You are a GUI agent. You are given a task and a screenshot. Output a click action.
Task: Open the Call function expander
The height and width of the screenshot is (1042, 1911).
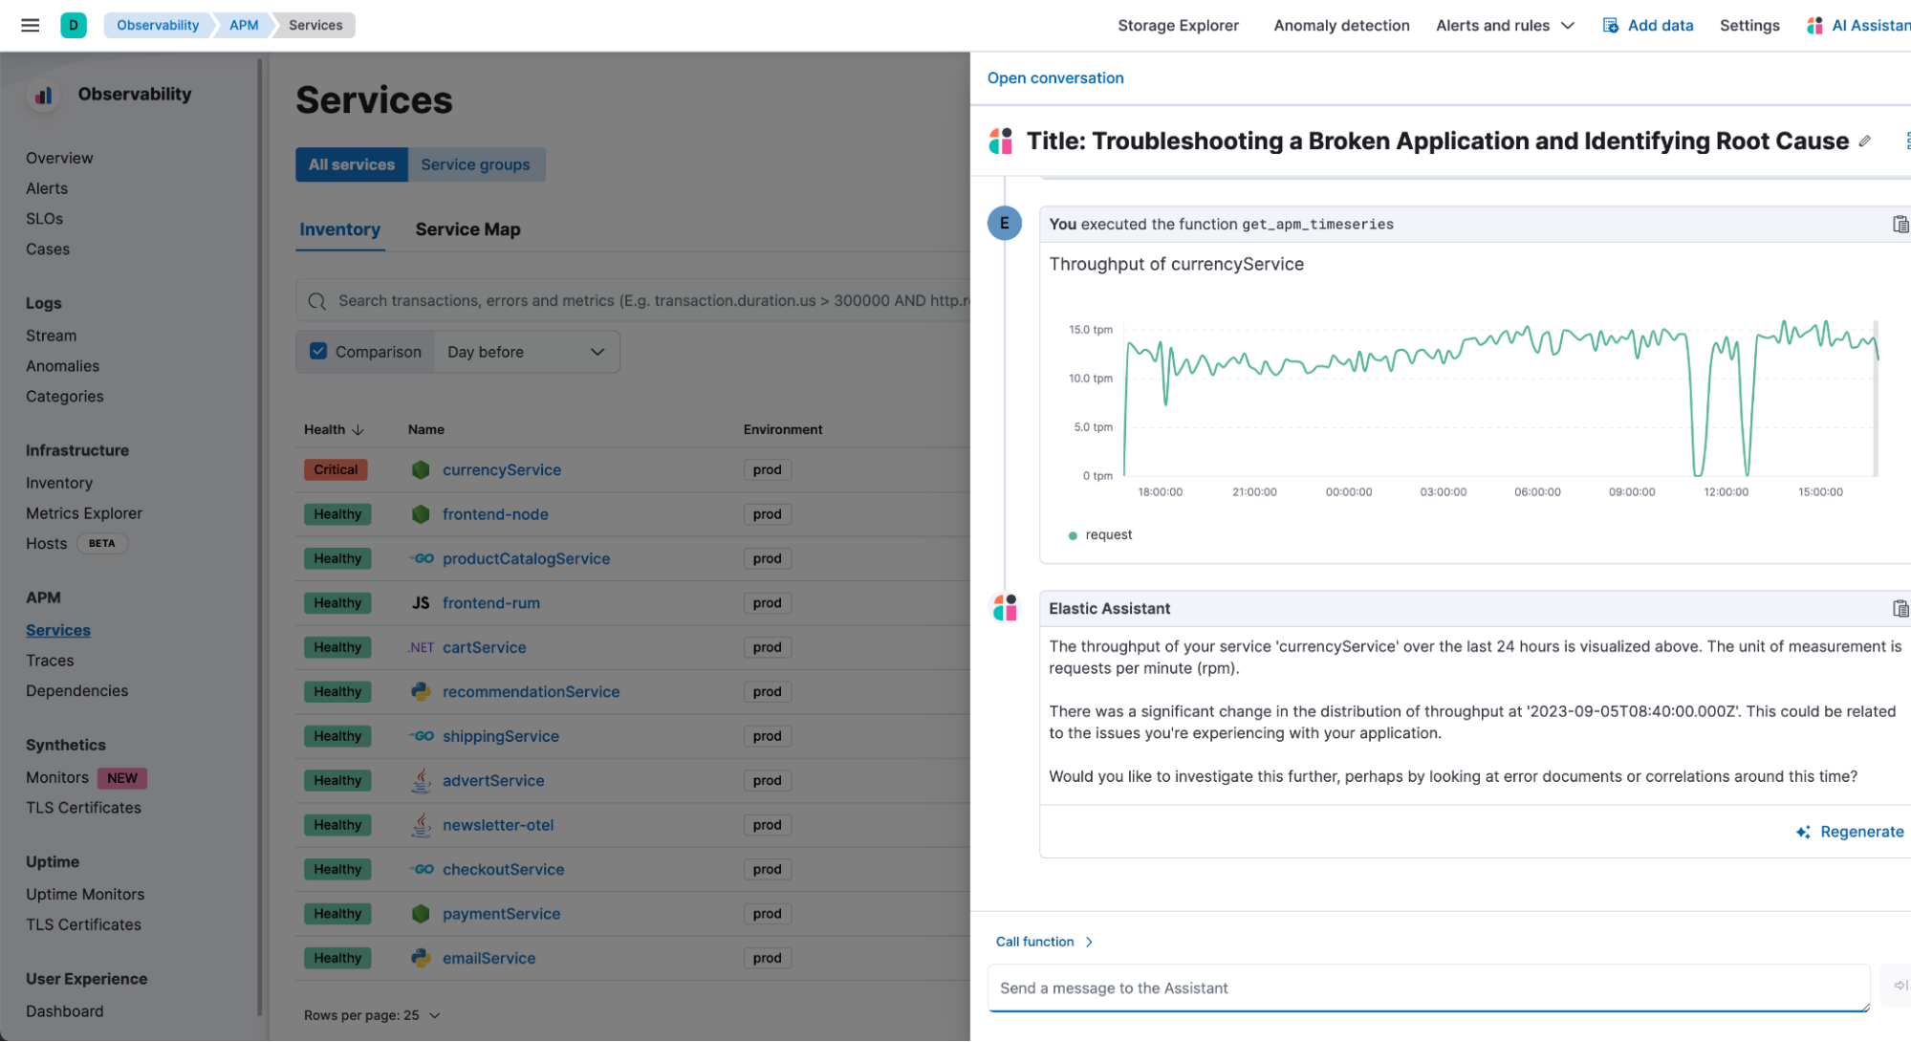(x=1045, y=941)
